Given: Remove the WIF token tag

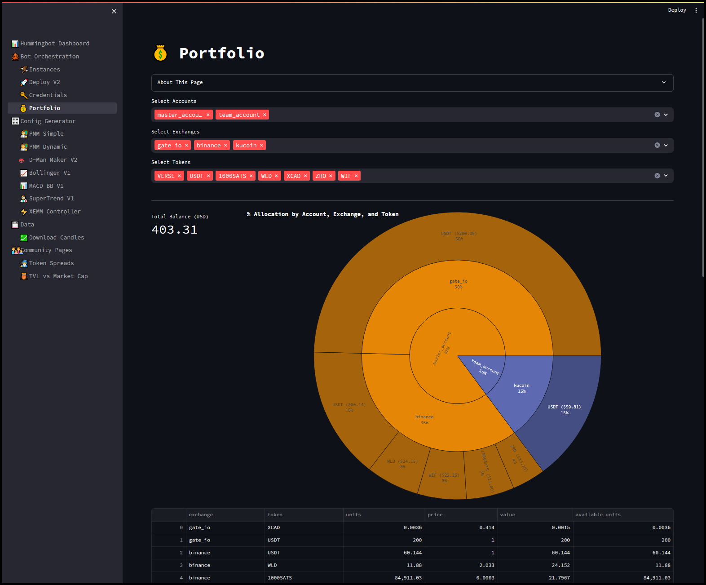Looking at the screenshot, I should tap(356, 176).
